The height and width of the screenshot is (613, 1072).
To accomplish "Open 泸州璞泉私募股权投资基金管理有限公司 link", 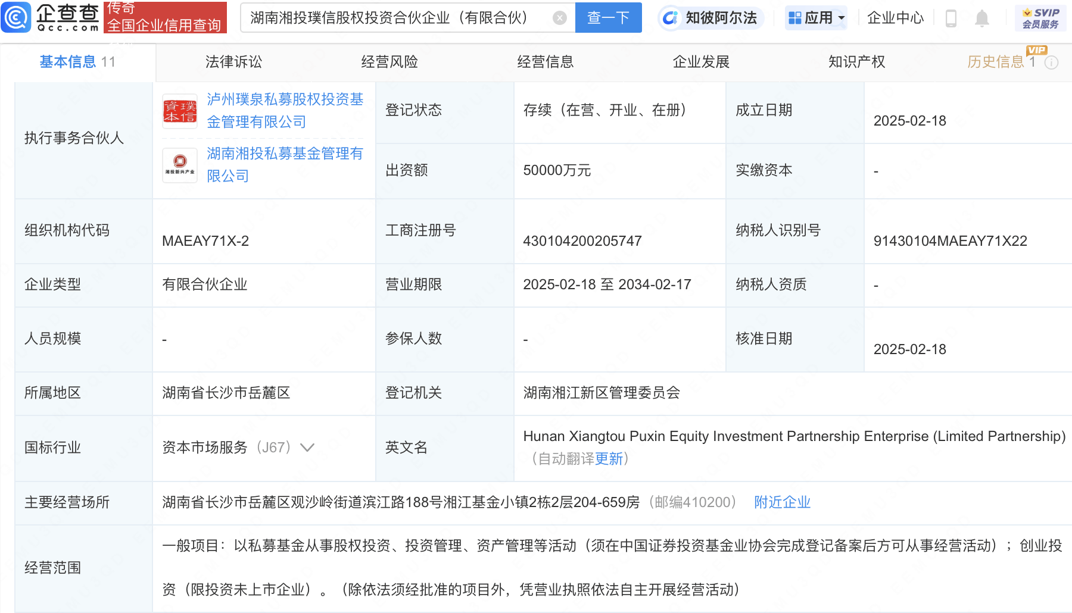I will point(285,111).
